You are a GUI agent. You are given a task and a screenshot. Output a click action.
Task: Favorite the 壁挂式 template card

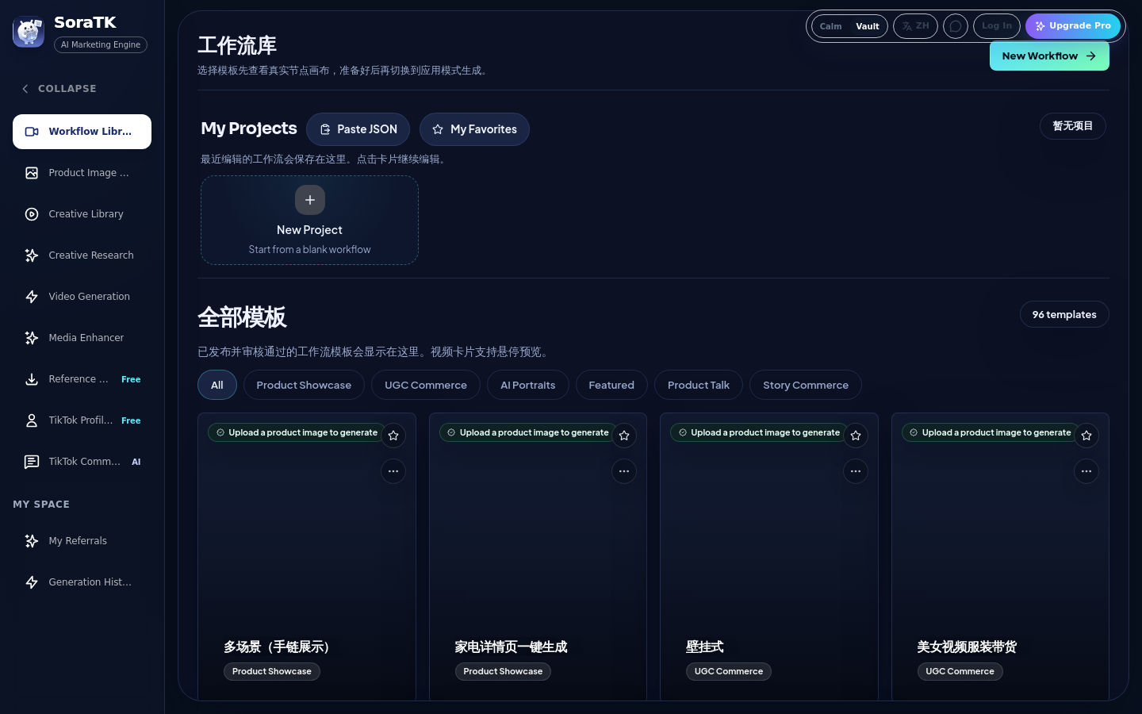click(856, 436)
